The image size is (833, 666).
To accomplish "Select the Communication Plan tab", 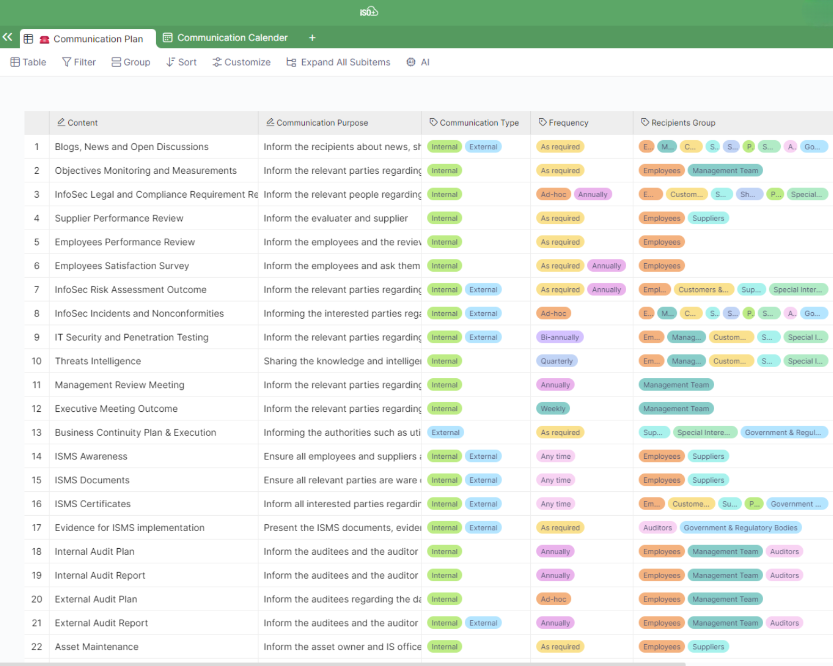I will pos(88,39).
